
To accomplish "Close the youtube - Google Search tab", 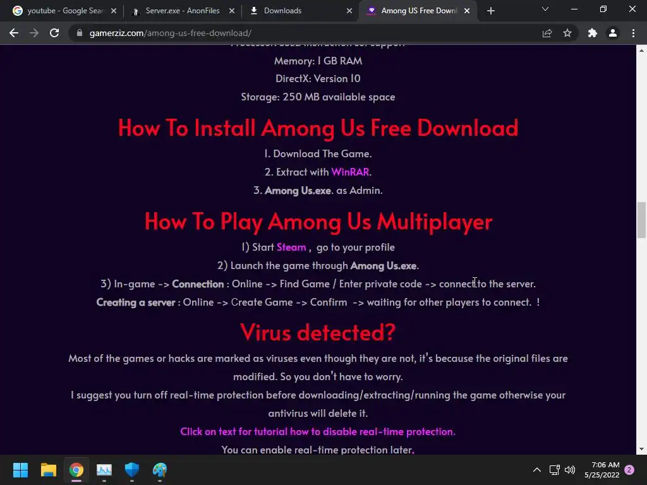I will (x=114, y=11).
